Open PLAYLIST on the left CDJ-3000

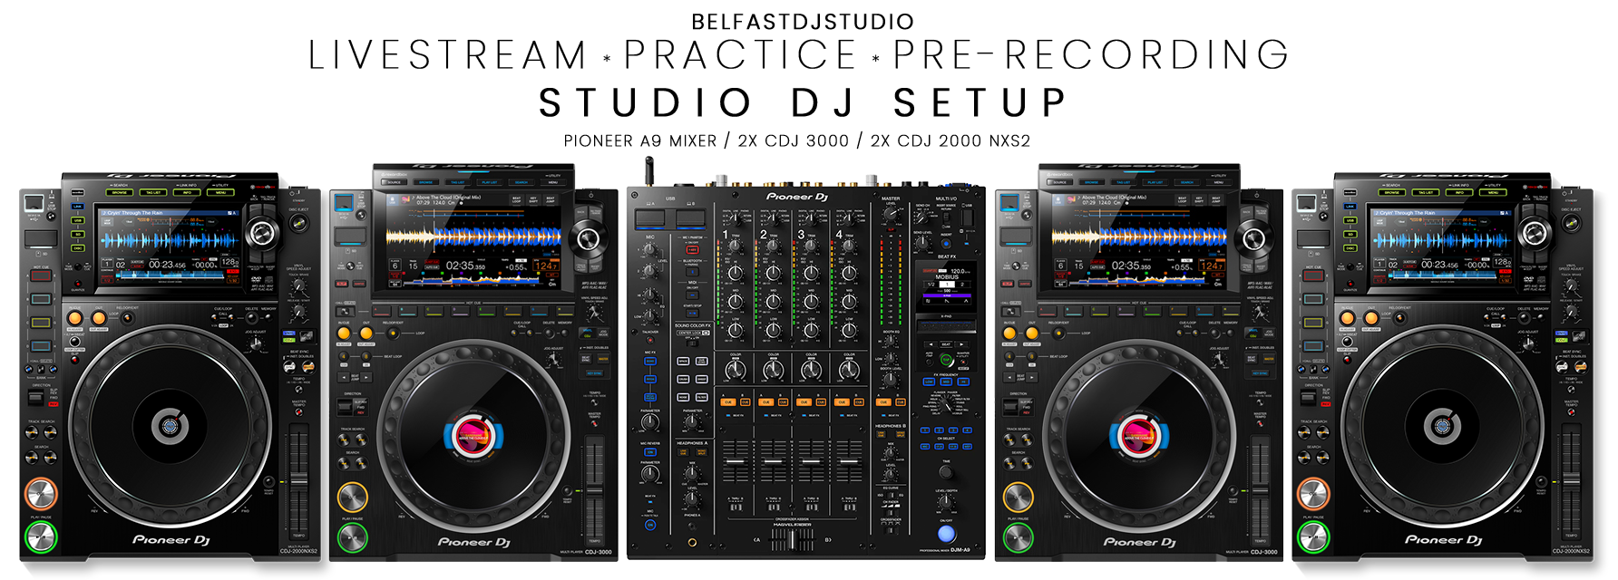(x=490, y=182)
